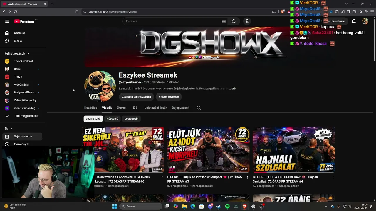The image size is (376, 211).
Task: Click Videók kezelése button
Action: coord(169,97)
